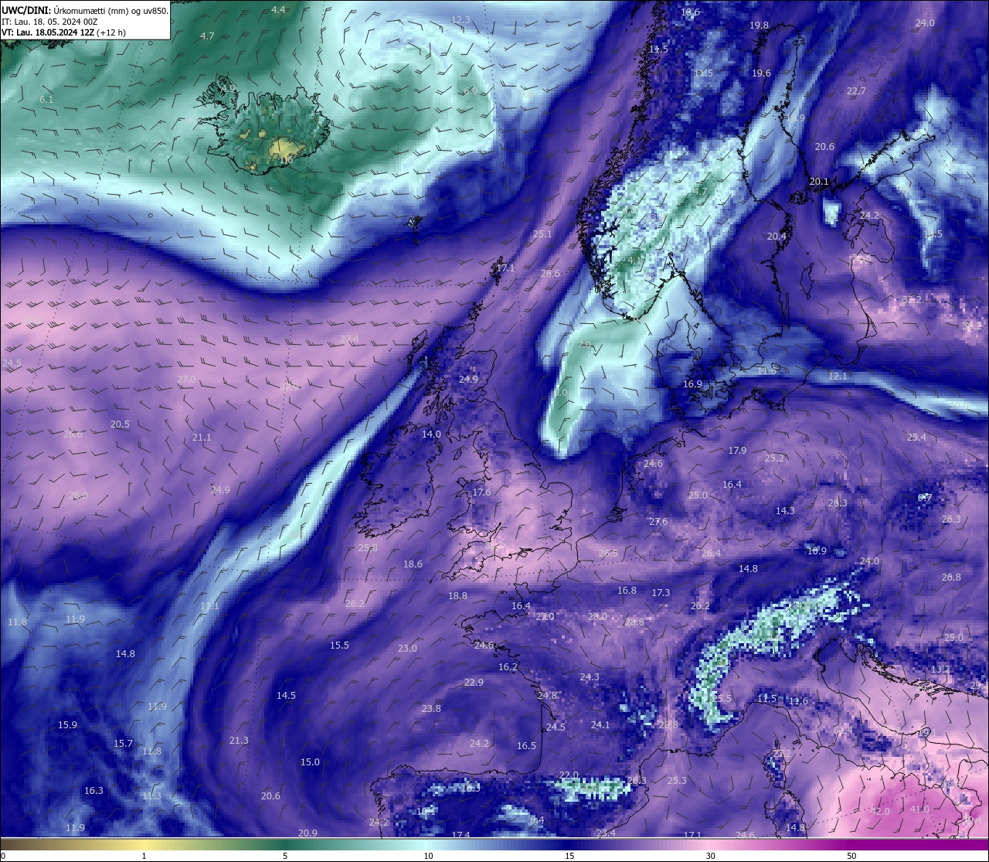The height and width of the screenshot is (862, 989).
Task: Click the Faroe Islands outline
Action: (416, 223)
